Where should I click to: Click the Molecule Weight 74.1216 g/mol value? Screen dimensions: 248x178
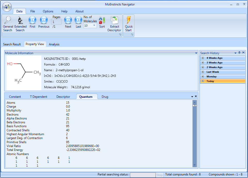81,87
